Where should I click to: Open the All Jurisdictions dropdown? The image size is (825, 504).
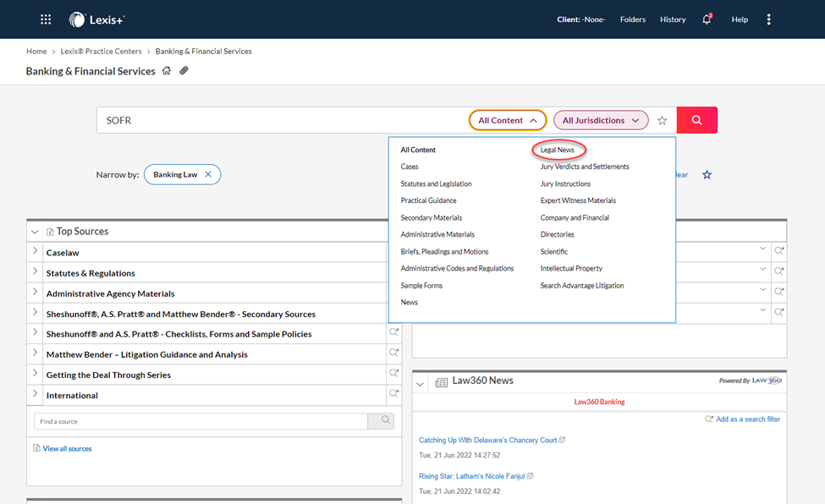pyautogui.click(x=601, y=120)
